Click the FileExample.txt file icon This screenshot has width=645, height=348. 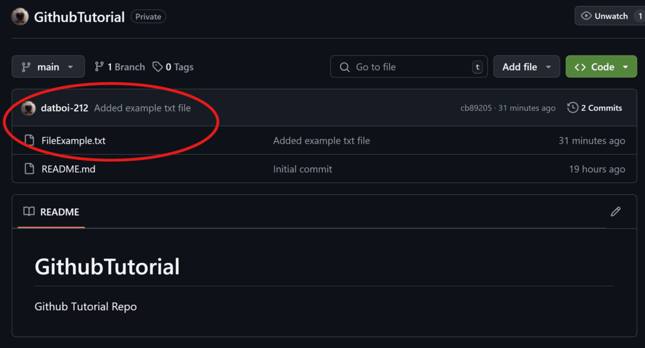(29, 140)
